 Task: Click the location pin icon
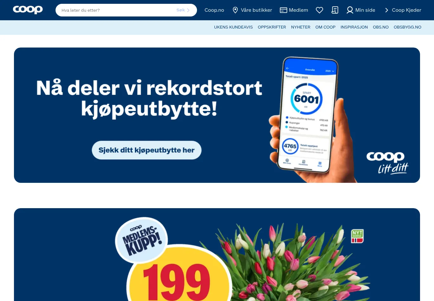pyautogui.click(x=235, y=10)
